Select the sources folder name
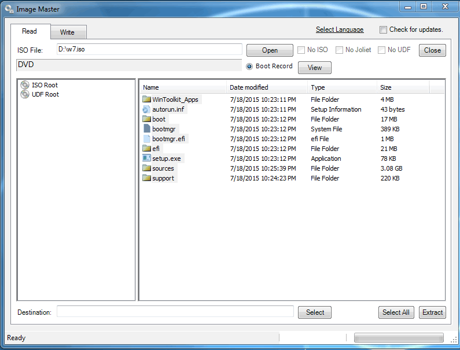460x350 pixels. 163,168
